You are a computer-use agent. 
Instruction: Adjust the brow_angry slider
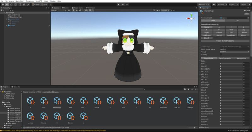pyautogui.click(x=231, y=85)
